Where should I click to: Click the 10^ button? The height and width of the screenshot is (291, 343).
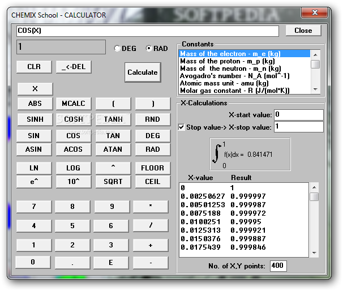[74, 182]
